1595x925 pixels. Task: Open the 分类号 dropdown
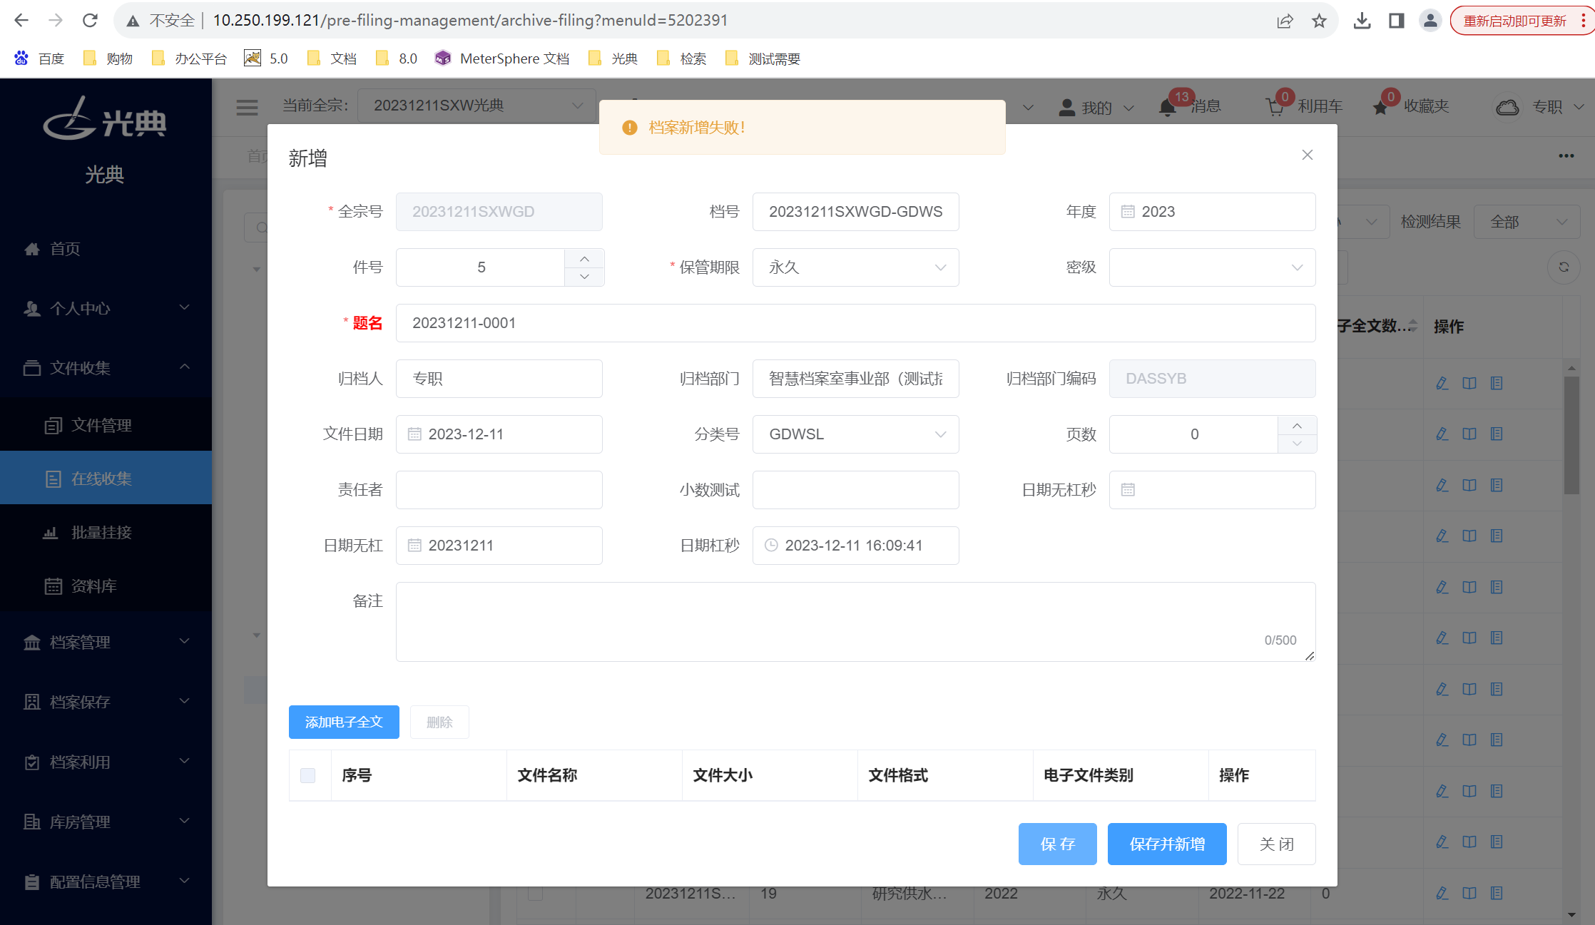pyautogui.click(x=855, y=434)
